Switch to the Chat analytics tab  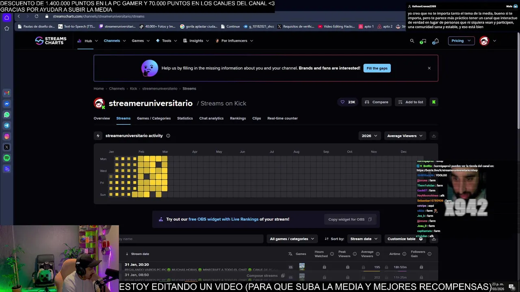coord(211,118)
